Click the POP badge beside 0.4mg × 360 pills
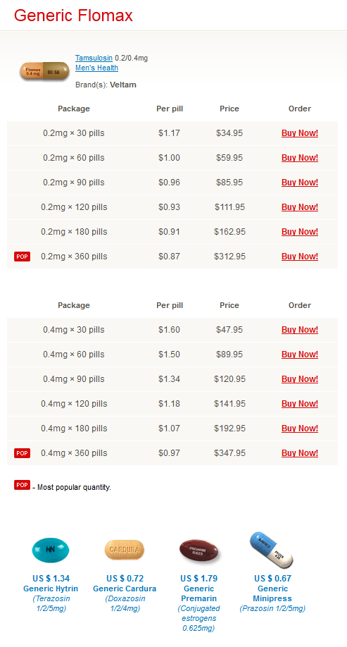 coord(23,453)
